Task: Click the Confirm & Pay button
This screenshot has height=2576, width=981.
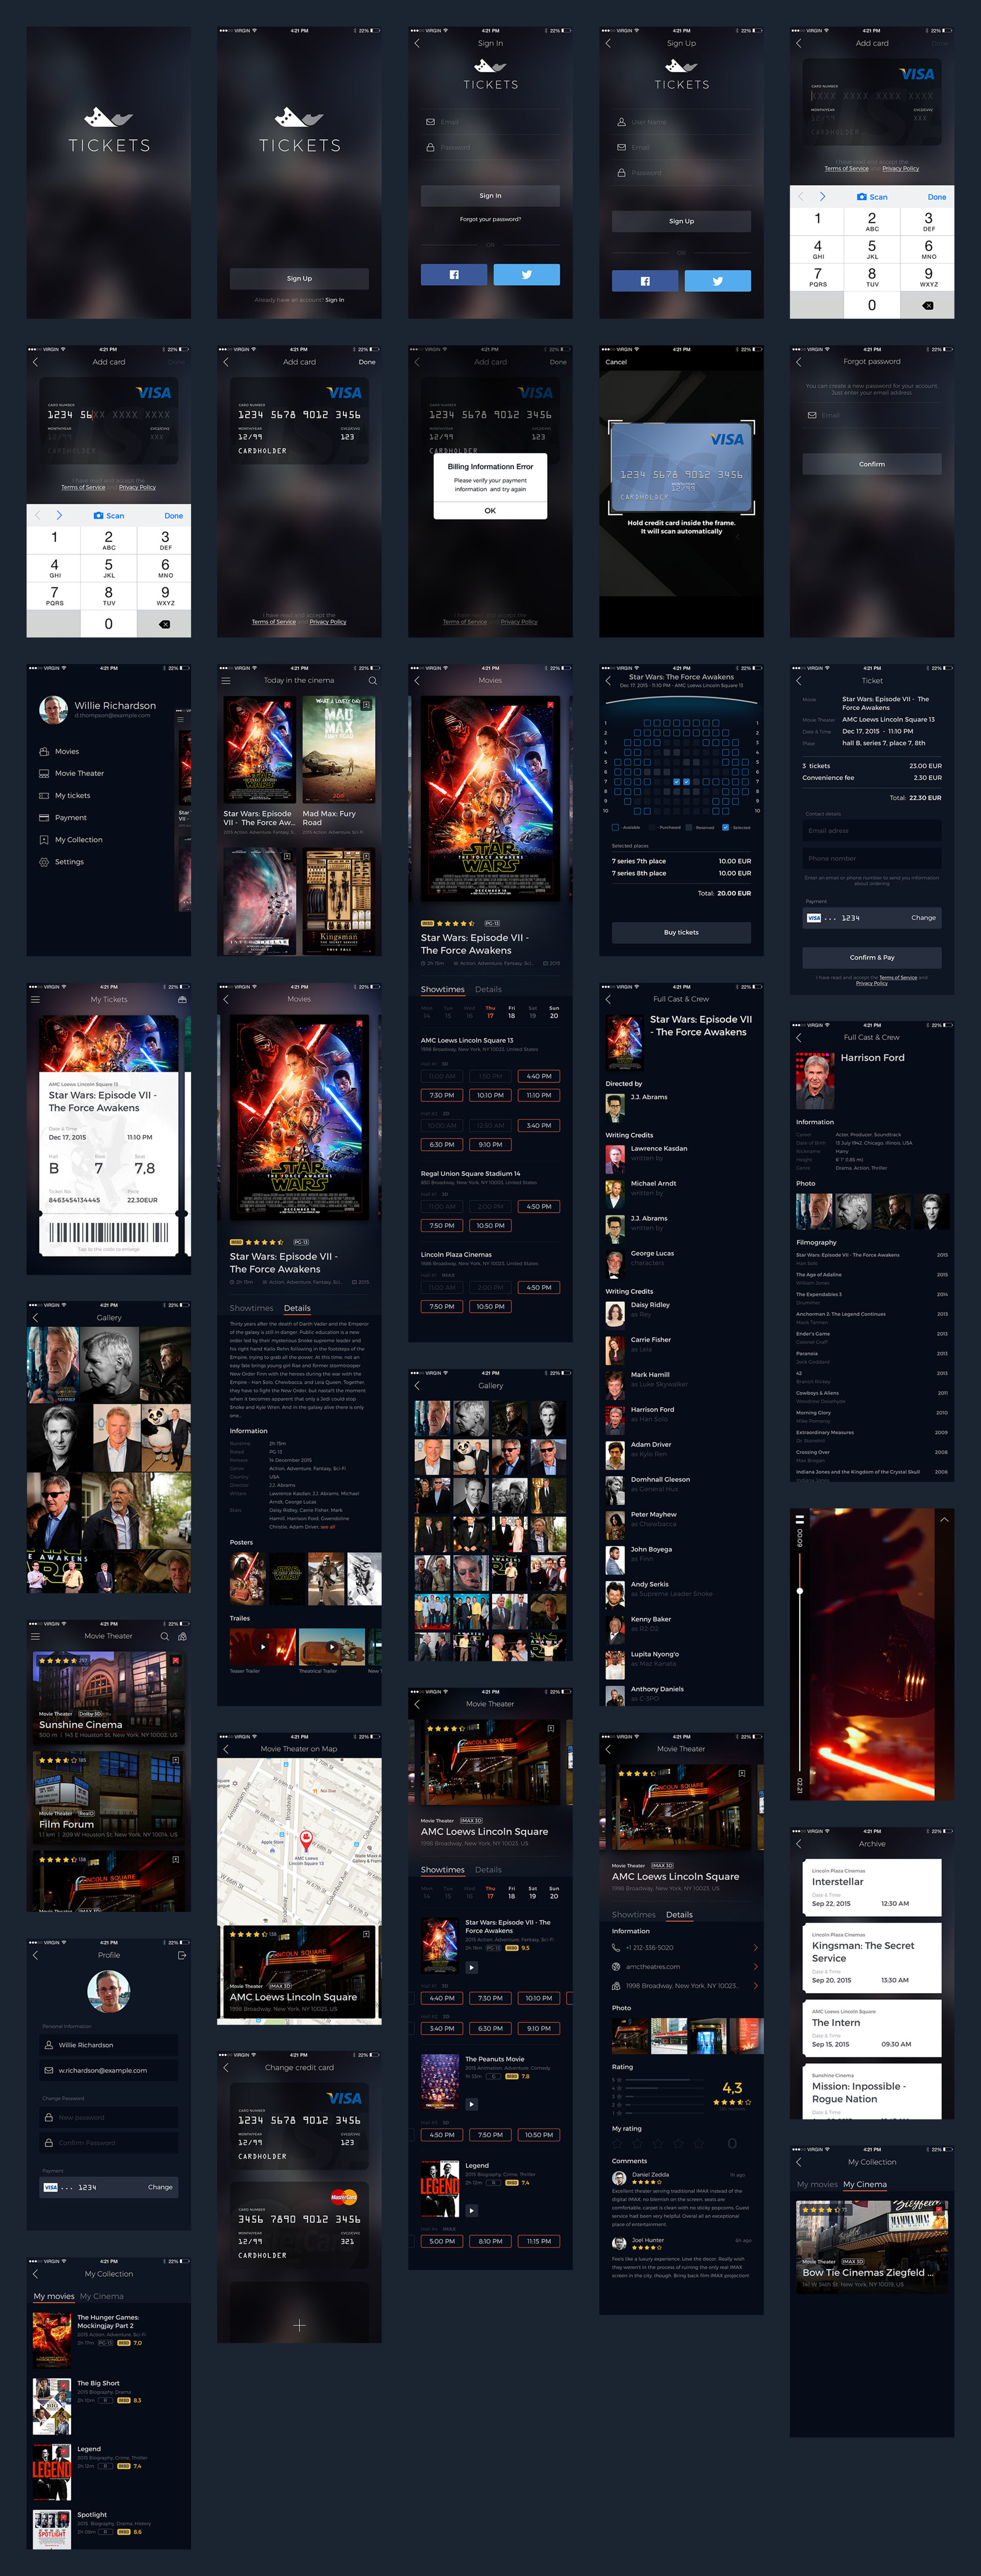Action: (871, 957)
